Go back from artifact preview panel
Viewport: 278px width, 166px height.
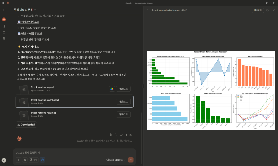pyautogui.click(x=147, y=11)
